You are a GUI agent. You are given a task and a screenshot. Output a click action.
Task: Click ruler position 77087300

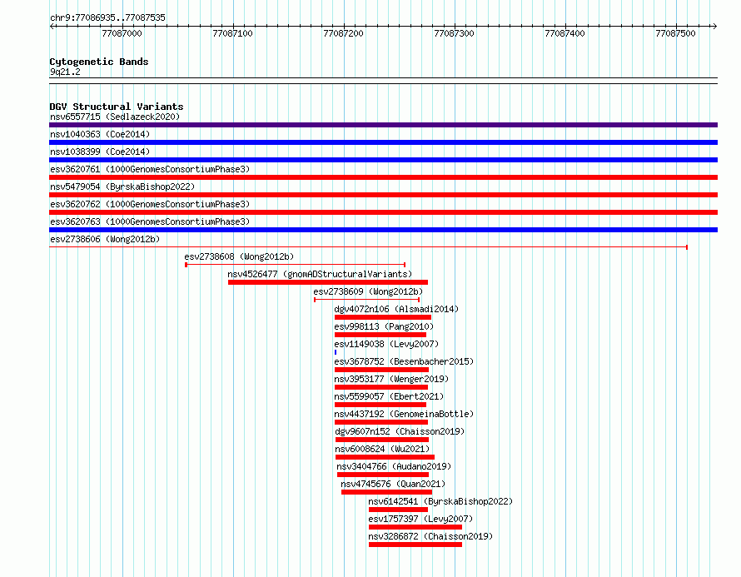[454, 33]
